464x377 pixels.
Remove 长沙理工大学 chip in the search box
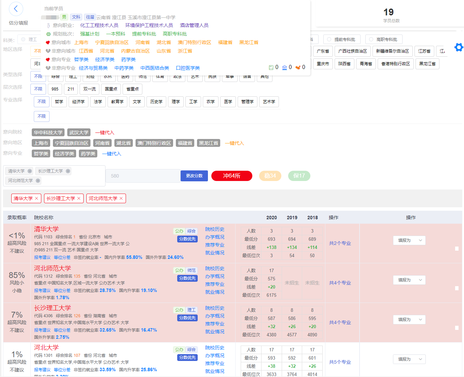coord(68,171)
